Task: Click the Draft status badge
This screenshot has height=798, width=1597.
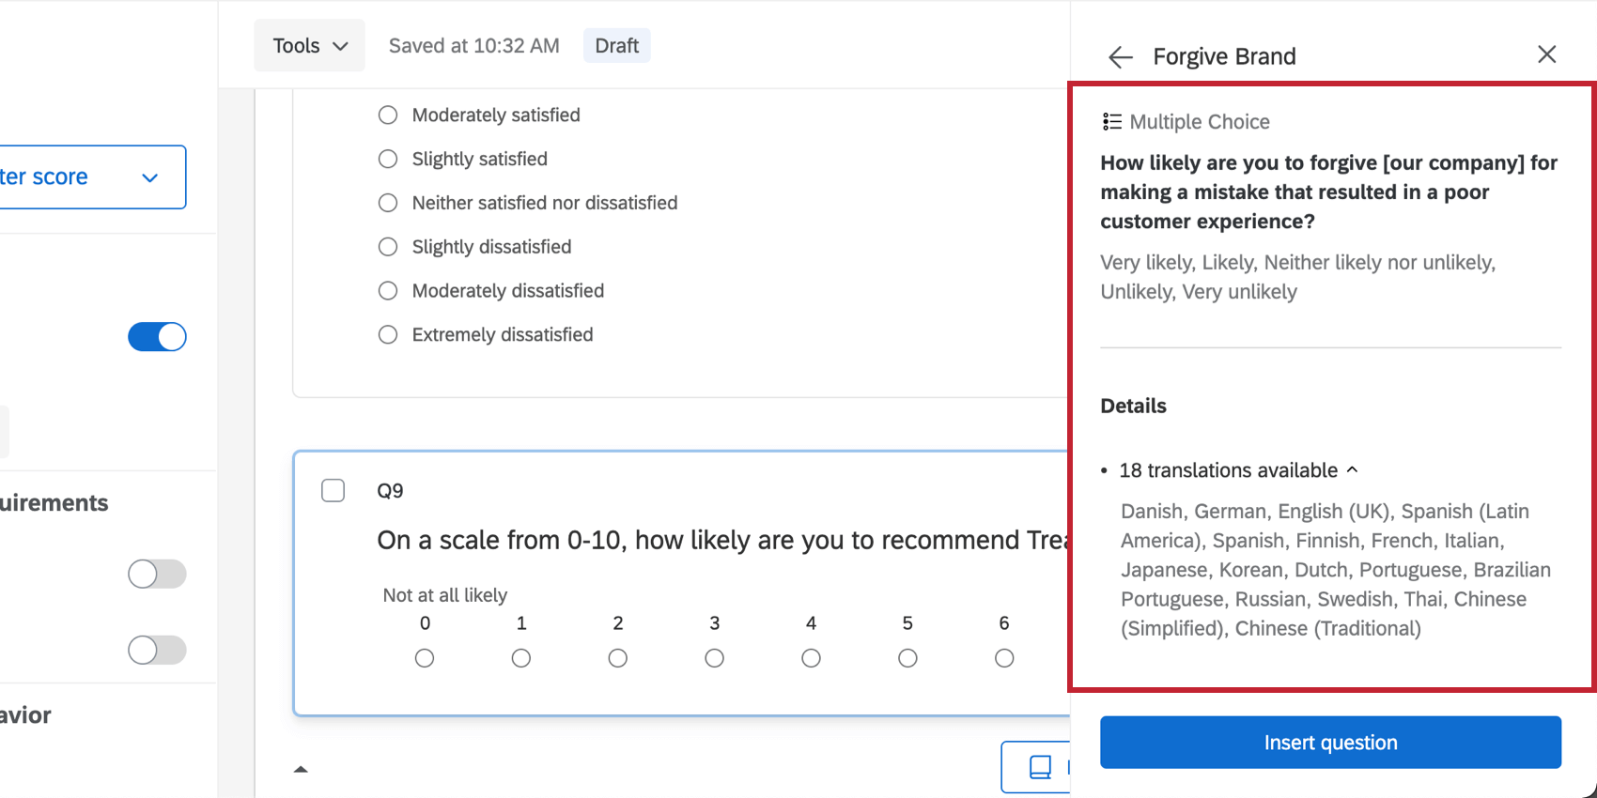Action: coord(616,44)
